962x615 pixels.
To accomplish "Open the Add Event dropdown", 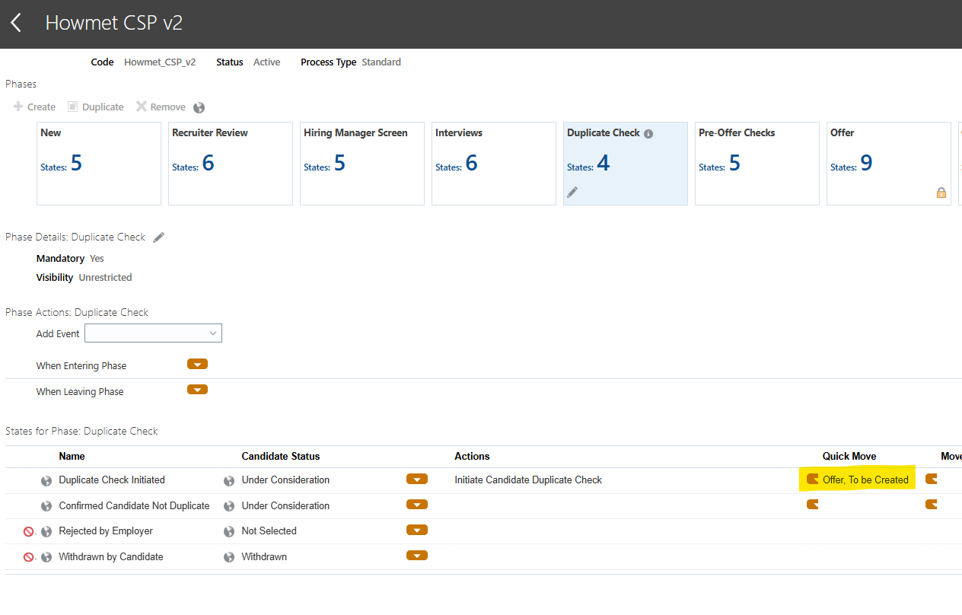I will (153, 333).
